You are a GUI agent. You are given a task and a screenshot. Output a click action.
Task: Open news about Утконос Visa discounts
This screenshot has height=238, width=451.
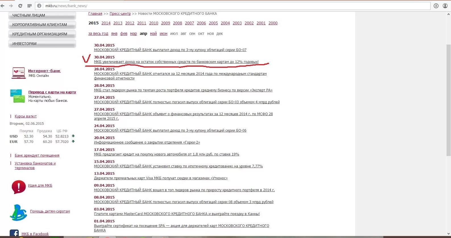pyautogui.click(x=161, y=178)
